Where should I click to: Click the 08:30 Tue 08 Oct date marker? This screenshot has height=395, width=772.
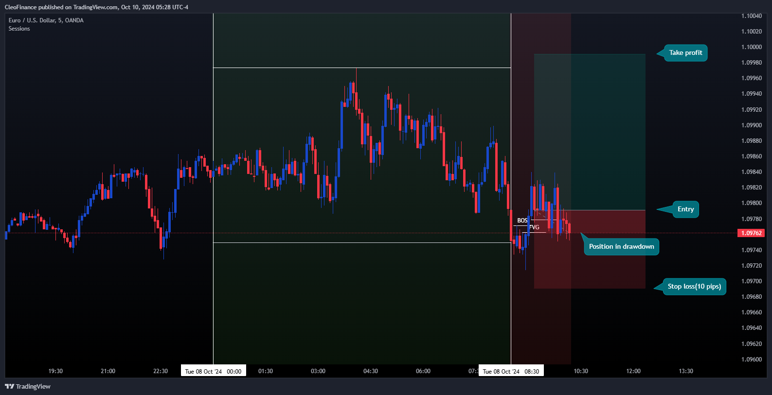pyautogui.click(x=511, y=371)
